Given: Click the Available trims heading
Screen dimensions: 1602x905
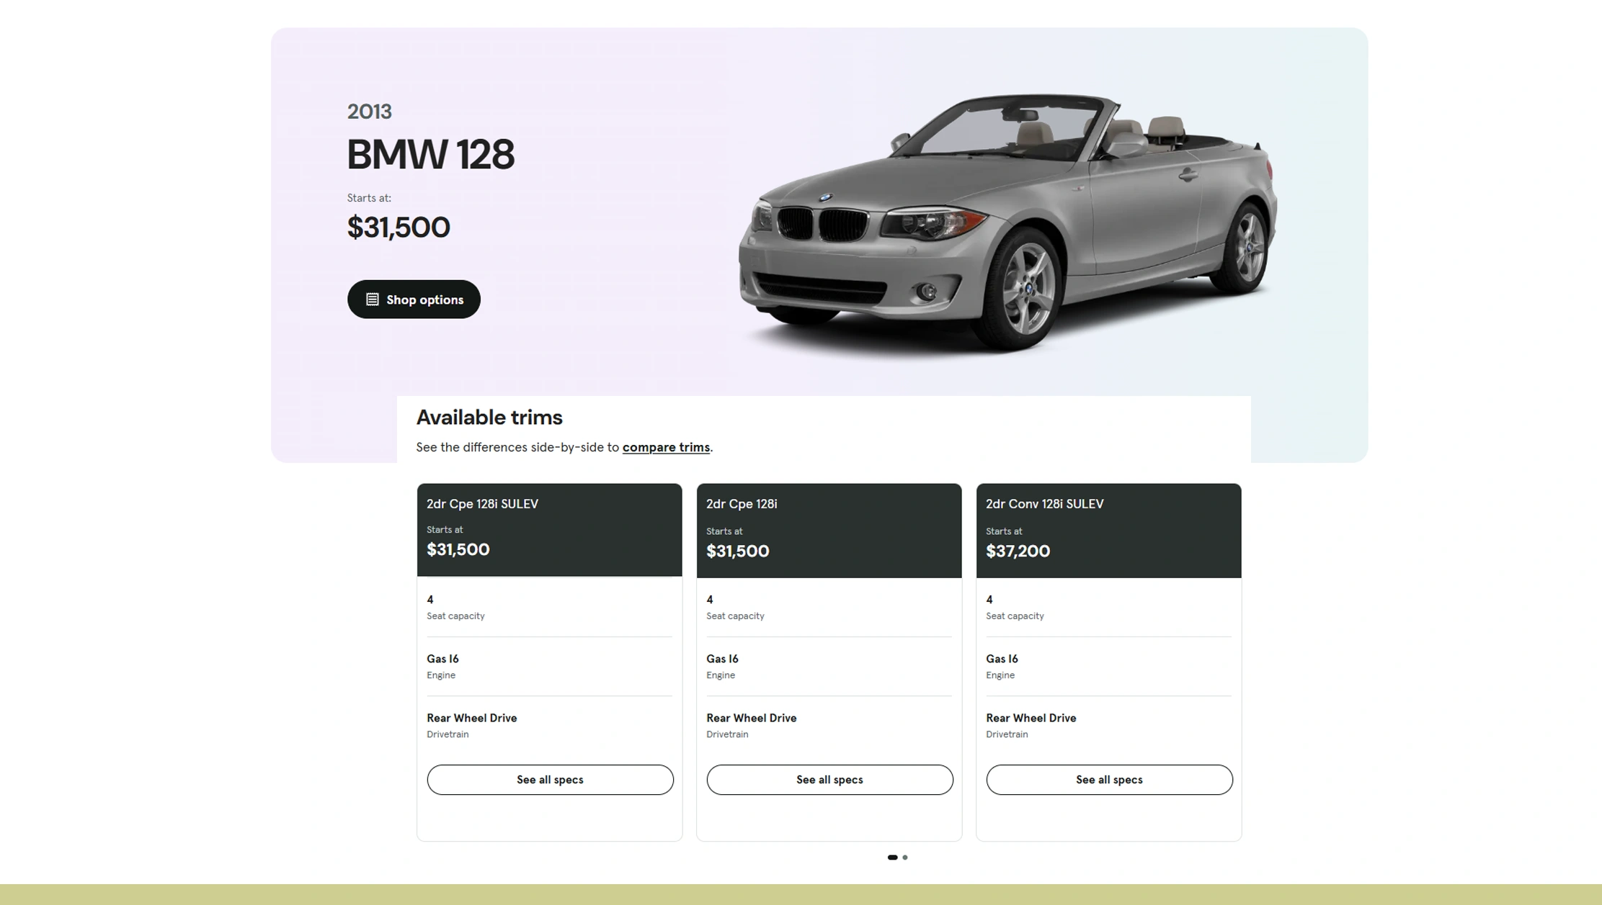Looking at the screenshot, I should (x=489, y=418).
